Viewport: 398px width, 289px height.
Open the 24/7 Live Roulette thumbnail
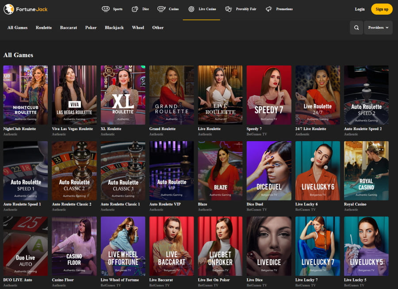[318, 95]
